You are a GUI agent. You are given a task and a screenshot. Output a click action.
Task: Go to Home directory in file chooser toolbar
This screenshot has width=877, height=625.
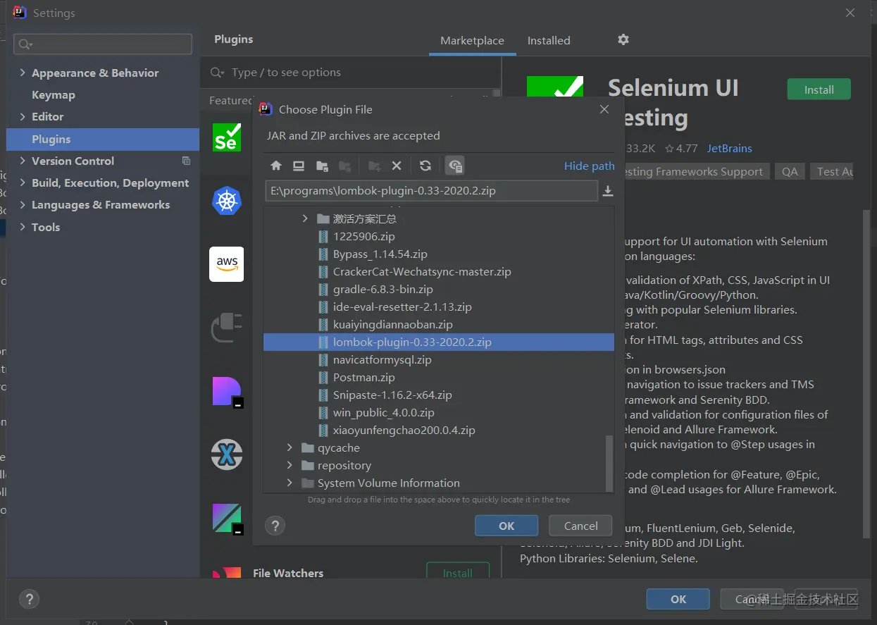[x=276, y=166]
